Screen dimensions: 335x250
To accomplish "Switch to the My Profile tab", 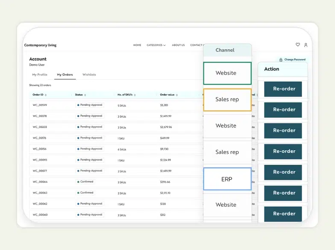I will [40, 74].
